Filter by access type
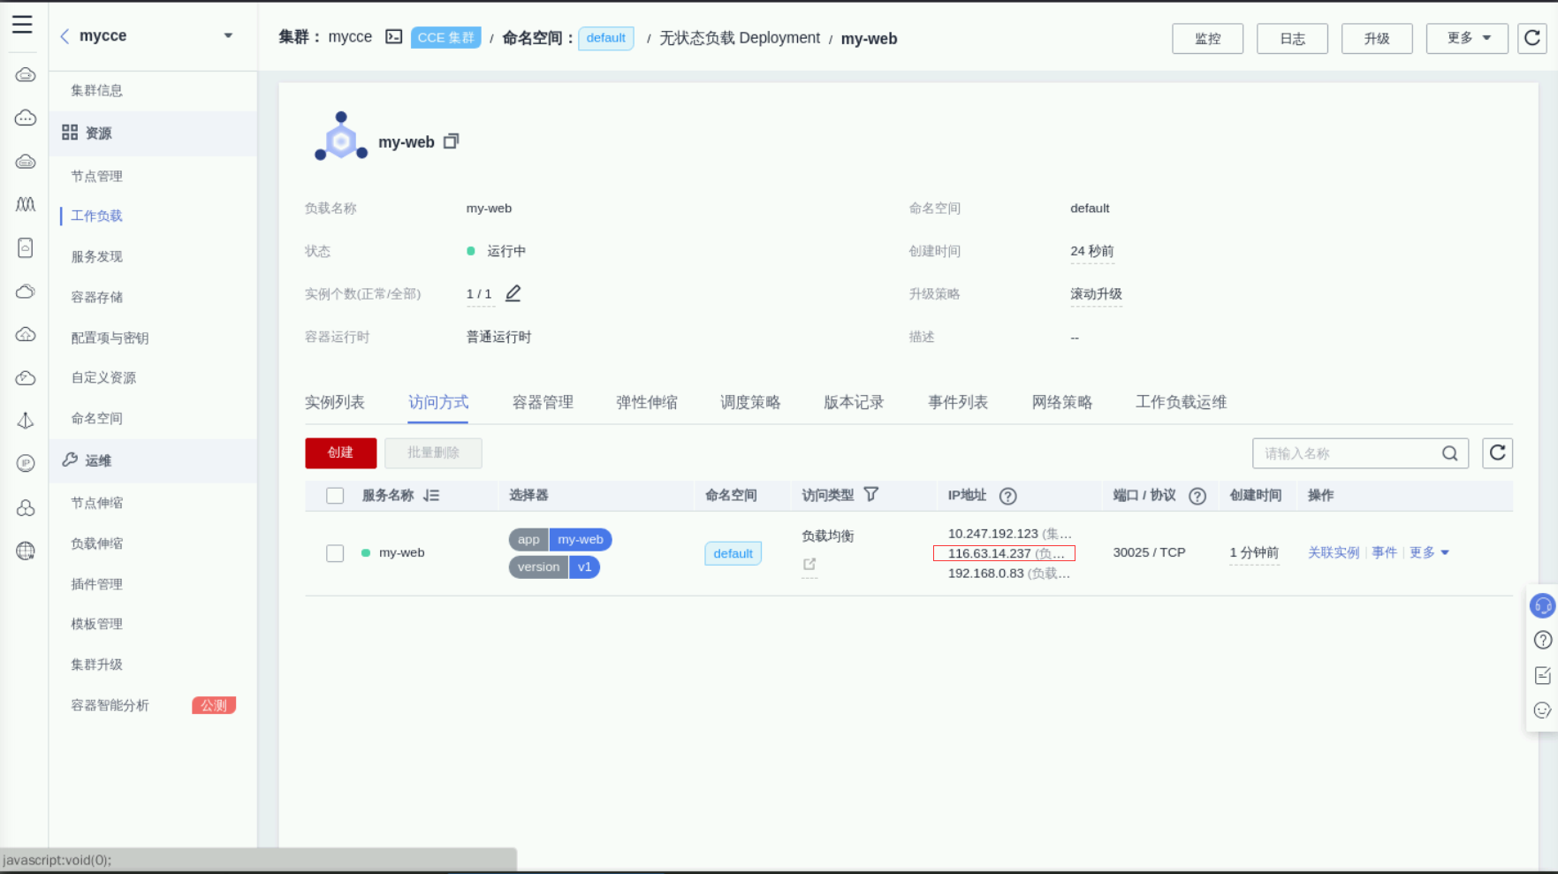The height and width of the screenshot is (874, 1558). (x=871, y=495)
